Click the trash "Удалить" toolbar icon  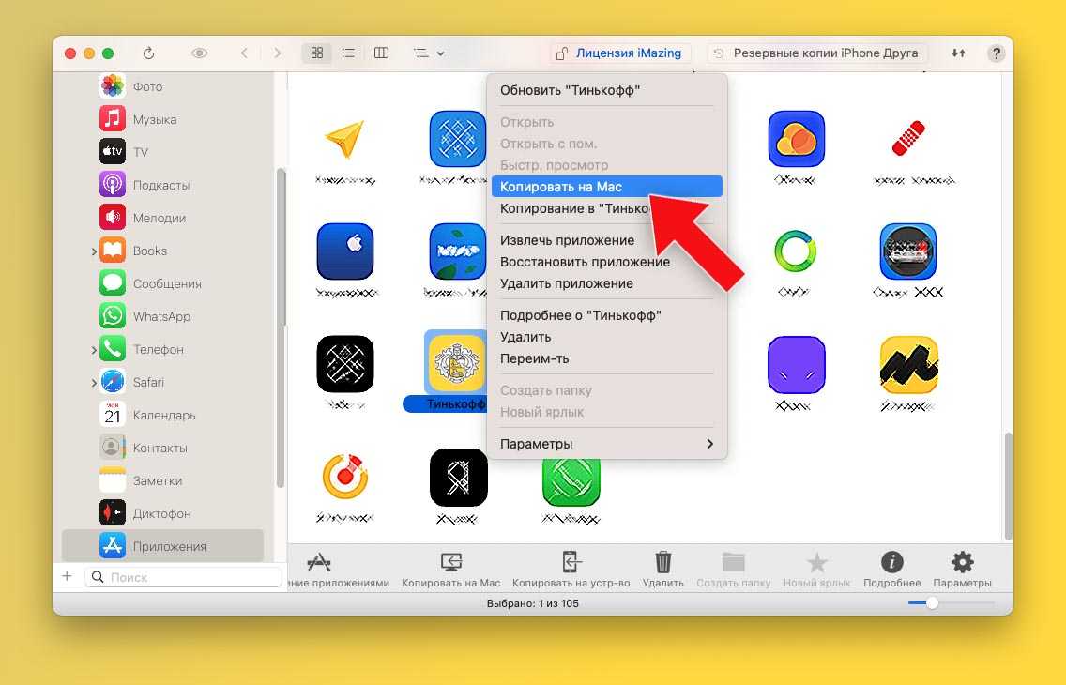click(662, 563)
